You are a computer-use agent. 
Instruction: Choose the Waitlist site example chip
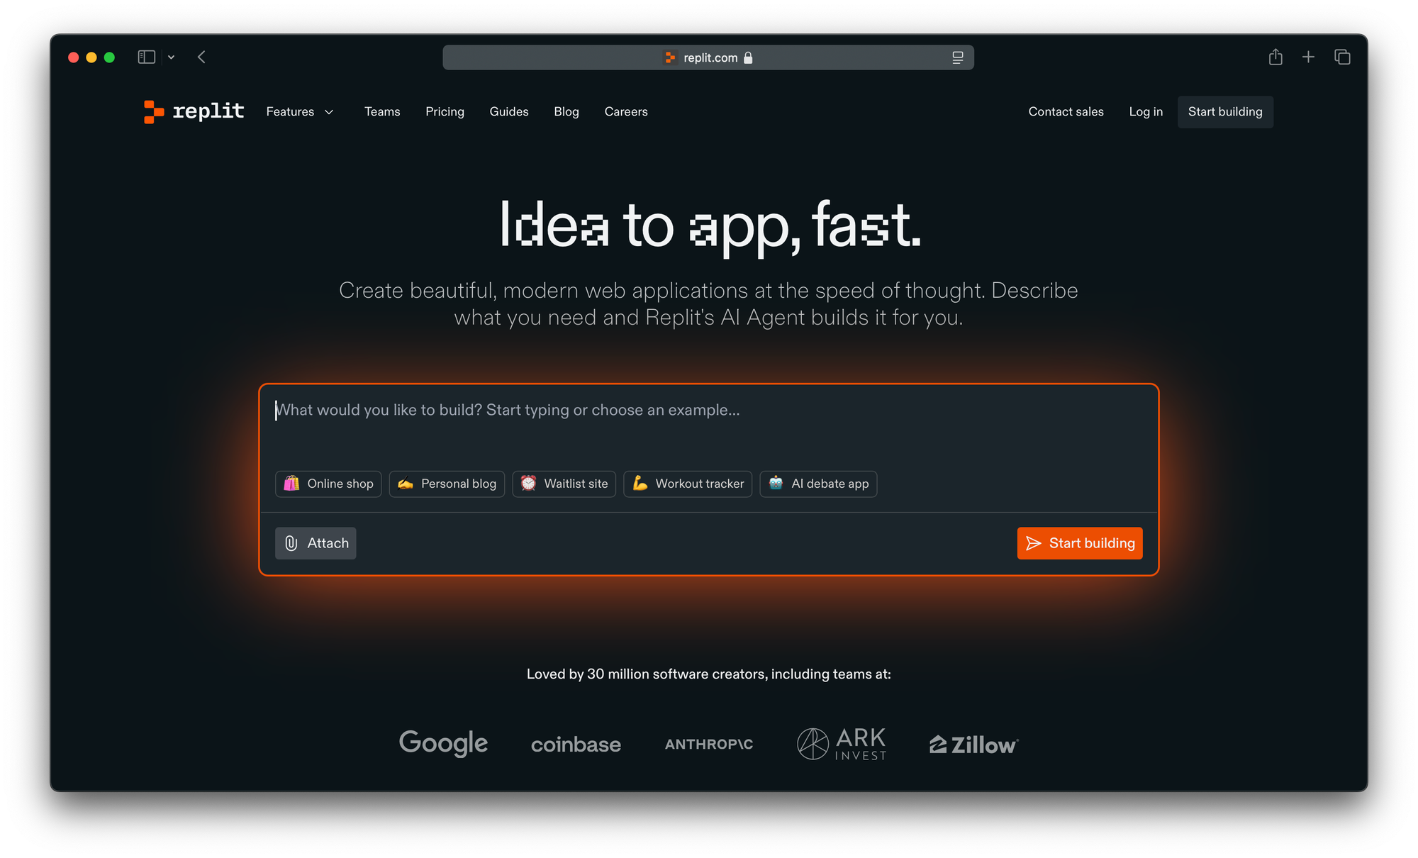pyautogui.click(x=564, y=484)
